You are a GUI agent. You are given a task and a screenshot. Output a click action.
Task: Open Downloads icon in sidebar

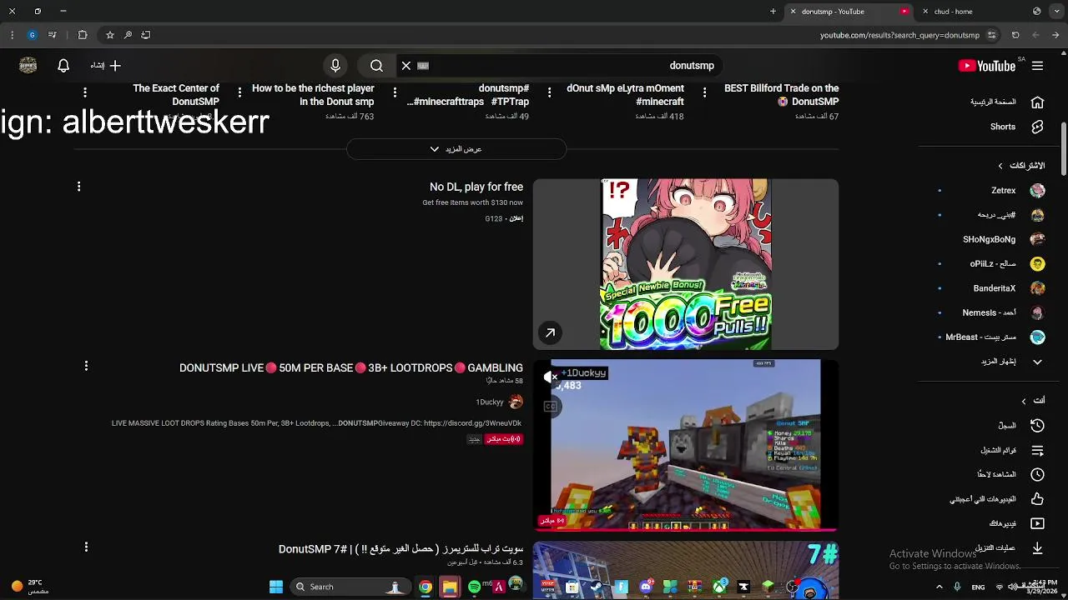click(1037, 547)
